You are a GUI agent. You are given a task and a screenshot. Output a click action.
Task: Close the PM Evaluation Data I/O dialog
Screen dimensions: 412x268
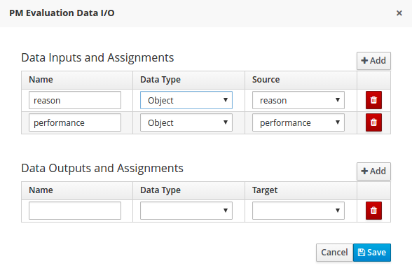point(399,13)
